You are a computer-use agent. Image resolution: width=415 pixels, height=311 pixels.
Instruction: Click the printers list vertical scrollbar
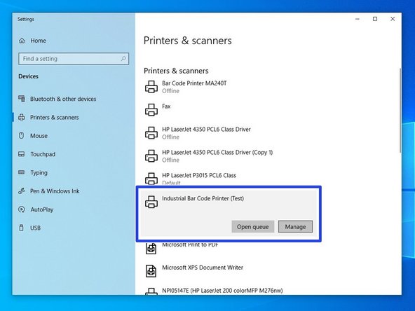click(x=400, y=110)
